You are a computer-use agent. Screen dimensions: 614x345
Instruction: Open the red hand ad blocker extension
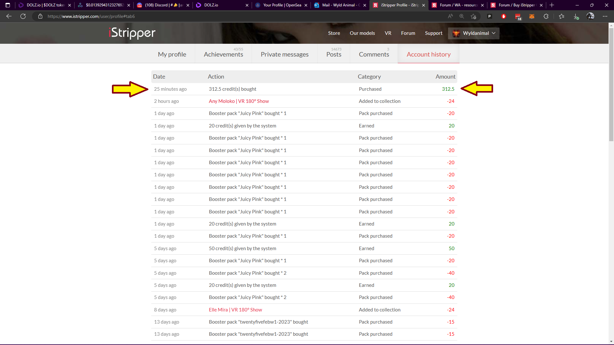pyautogui.click(x=504, y=16)
